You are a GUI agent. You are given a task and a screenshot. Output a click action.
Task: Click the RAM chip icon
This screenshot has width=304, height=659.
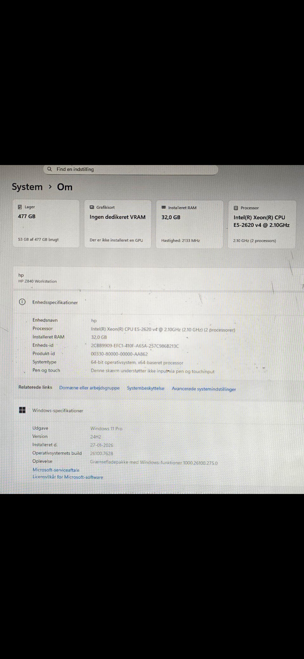pos(163,208)
